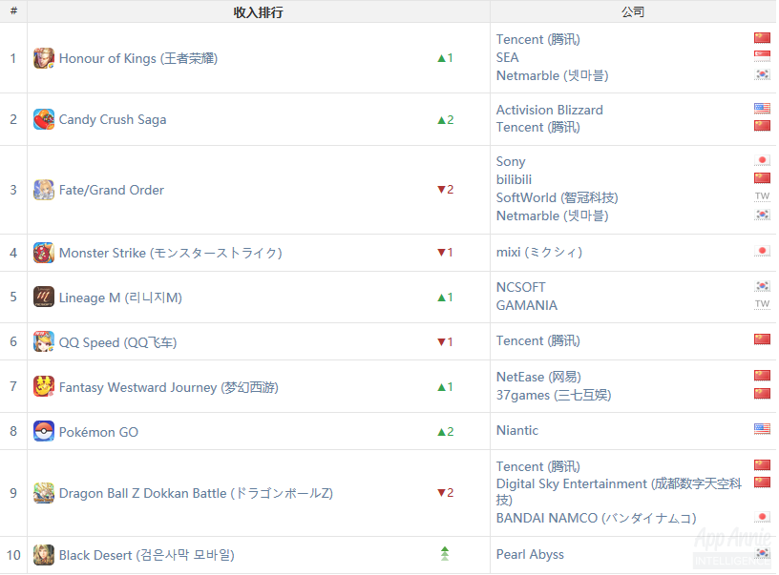Open the Activision Blizzard company link
The width and height of the screenshot is (779, 575).
coord(550,110)
